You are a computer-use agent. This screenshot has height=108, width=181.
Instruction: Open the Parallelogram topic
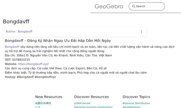131,107
